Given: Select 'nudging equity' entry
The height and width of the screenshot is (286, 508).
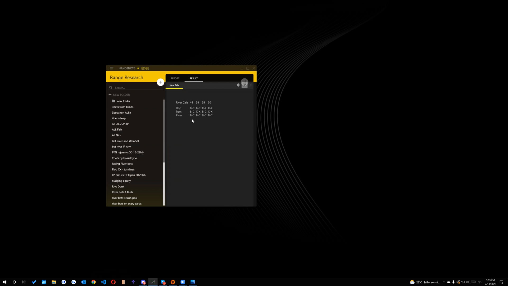Looking at the screenshot, I should (121, 181).
